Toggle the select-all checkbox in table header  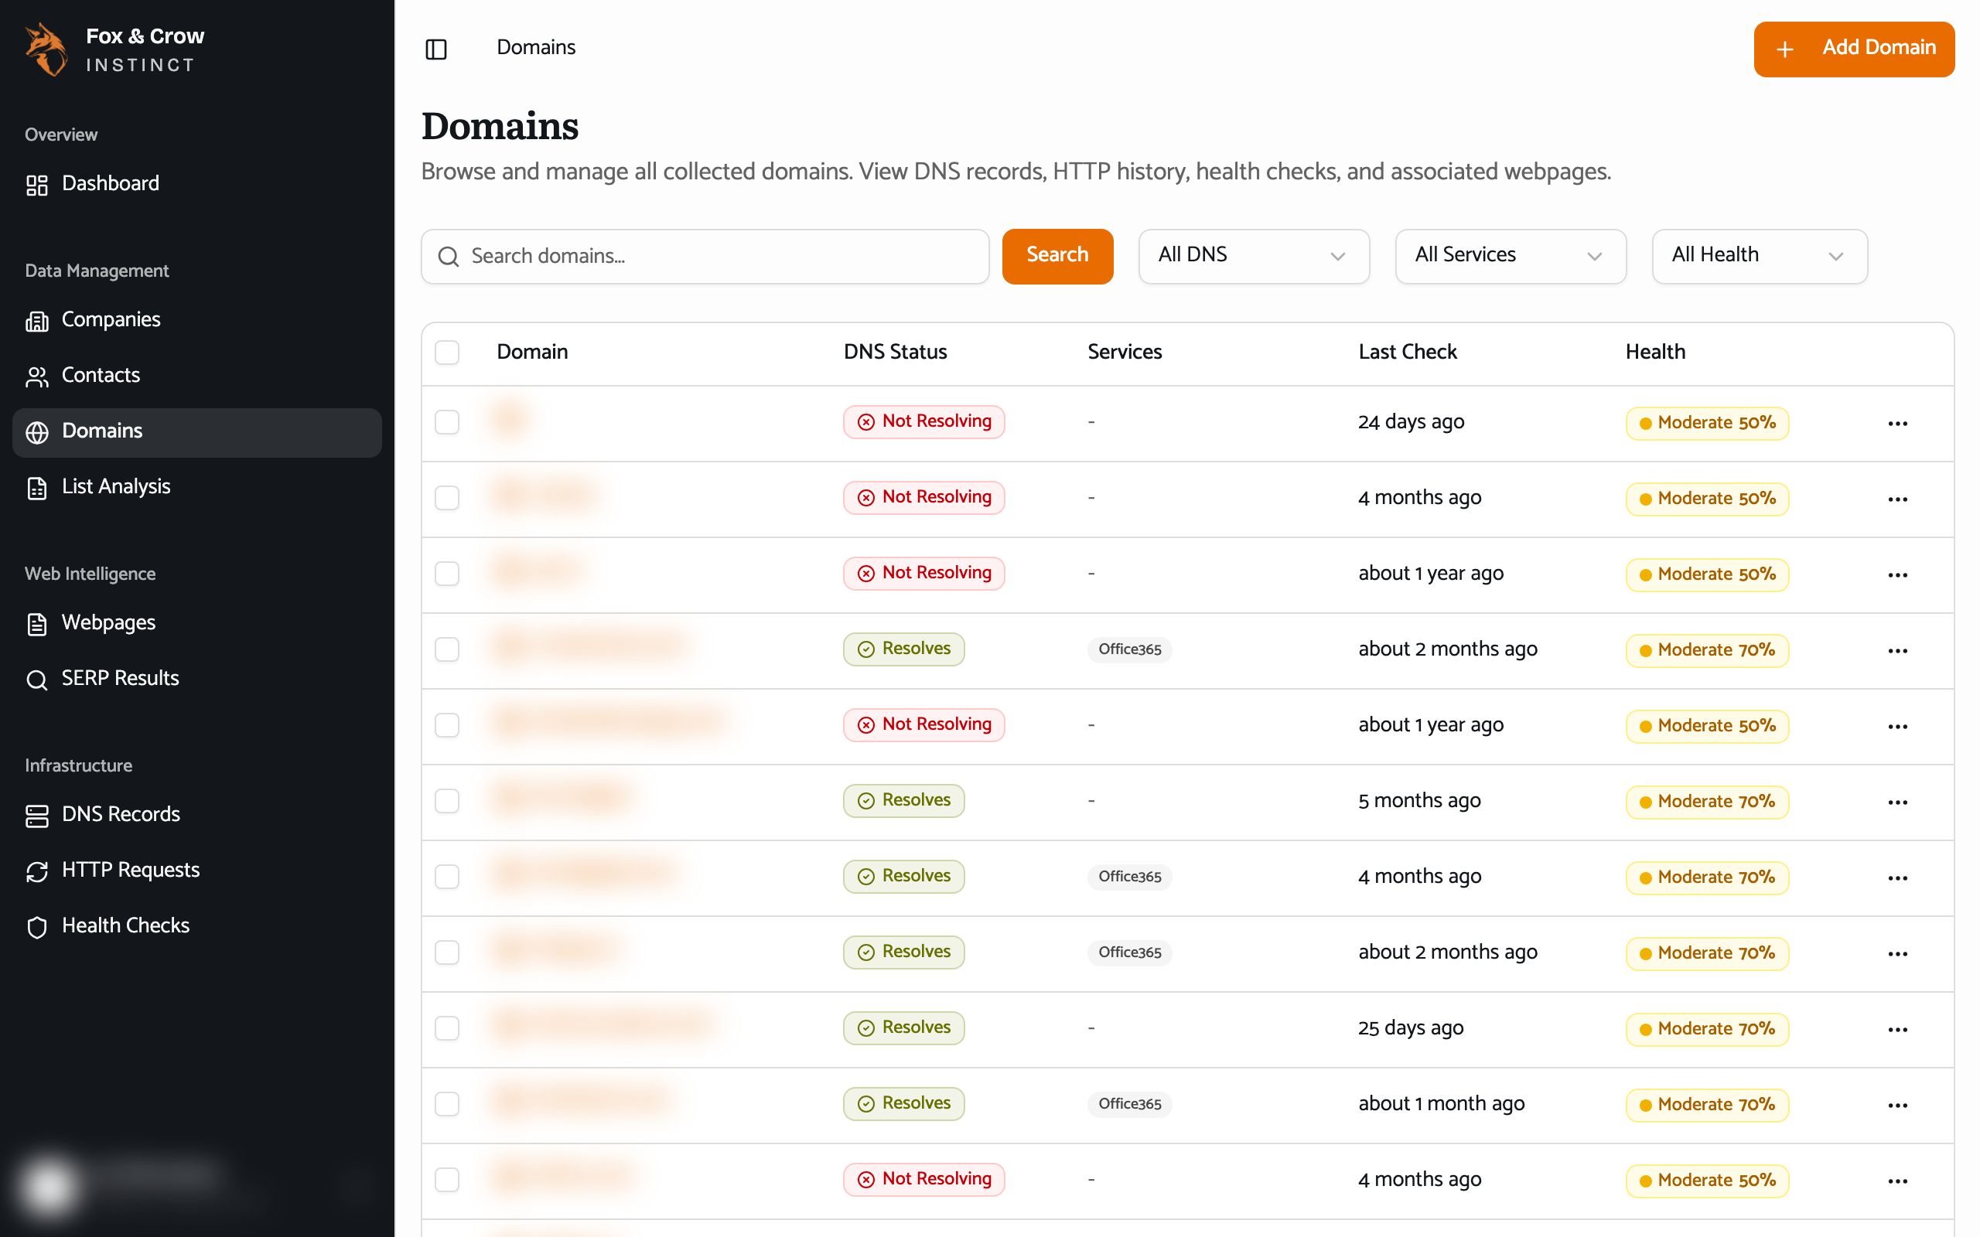click(x=447, y=353)
